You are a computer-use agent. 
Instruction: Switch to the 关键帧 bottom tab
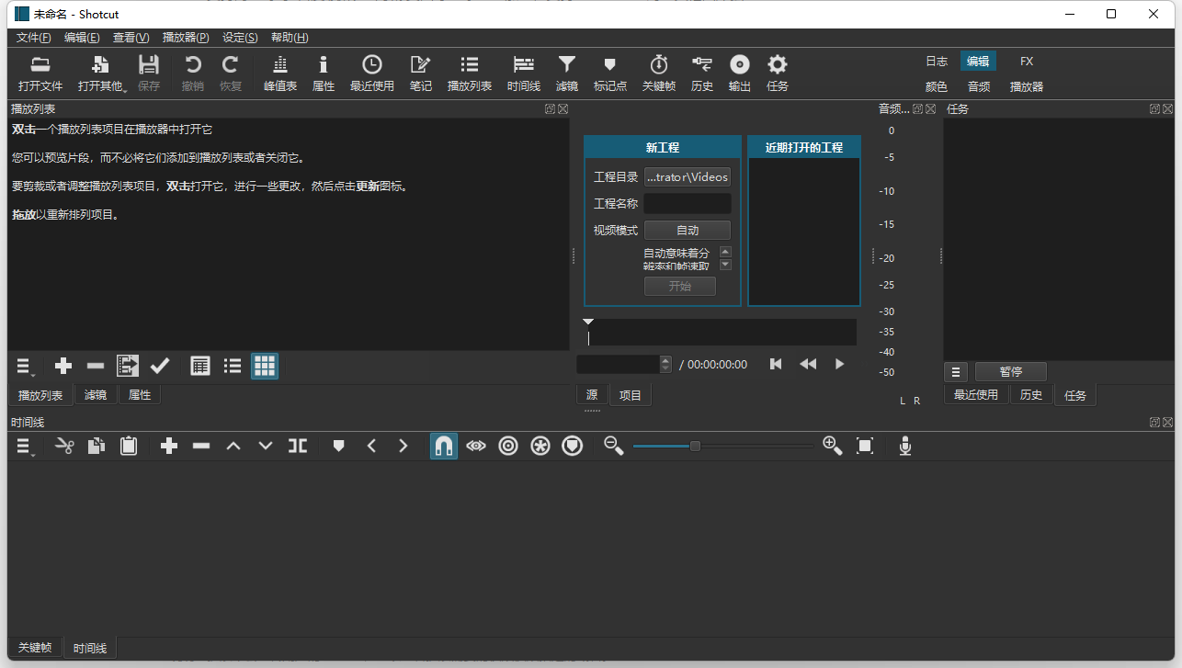point(35,648)
